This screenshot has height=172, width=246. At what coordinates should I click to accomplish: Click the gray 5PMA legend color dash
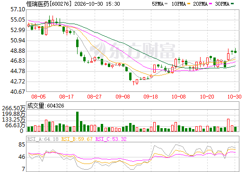pos(166,4)
